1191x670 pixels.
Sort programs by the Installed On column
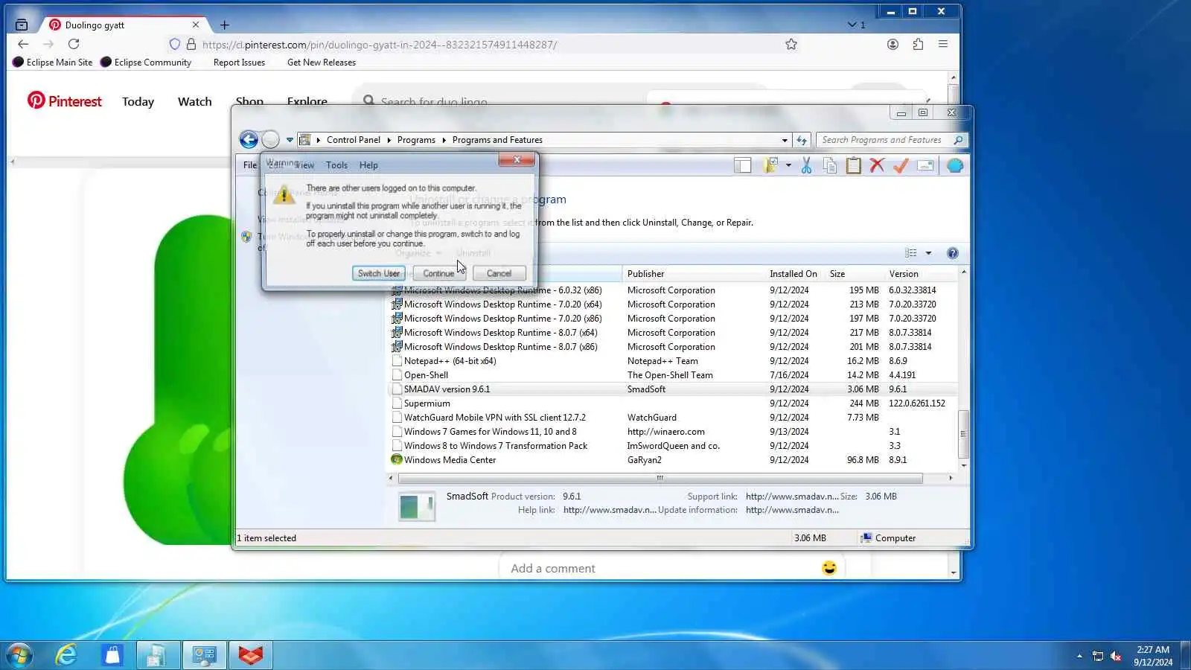point(794,274)
